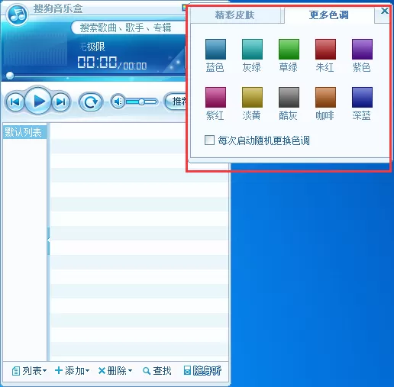Click the Sogou Music Box logo icon
The height and width of the screenshot is (387, 394).
coord(17,15)
